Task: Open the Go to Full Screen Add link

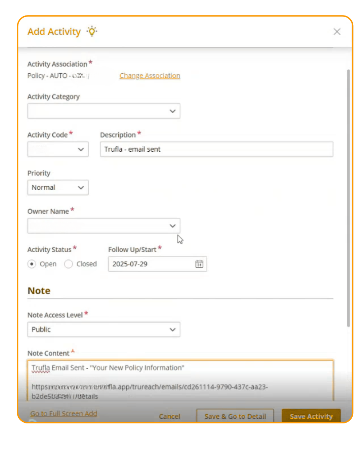Action: pyautogui.click(x=64, y=414)
